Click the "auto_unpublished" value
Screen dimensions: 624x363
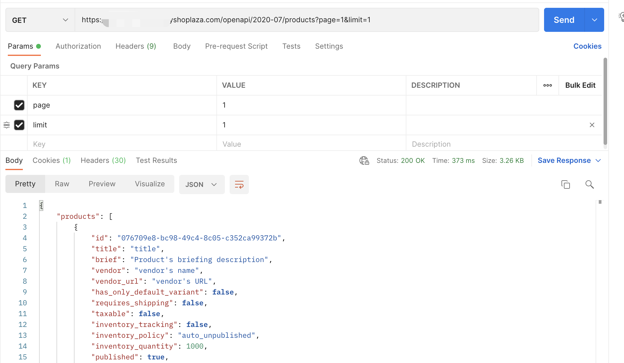[216, 335]
